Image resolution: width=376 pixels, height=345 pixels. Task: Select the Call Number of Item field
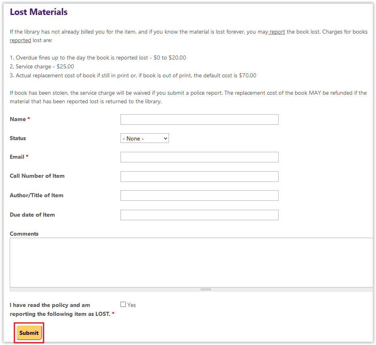[199, 176]
